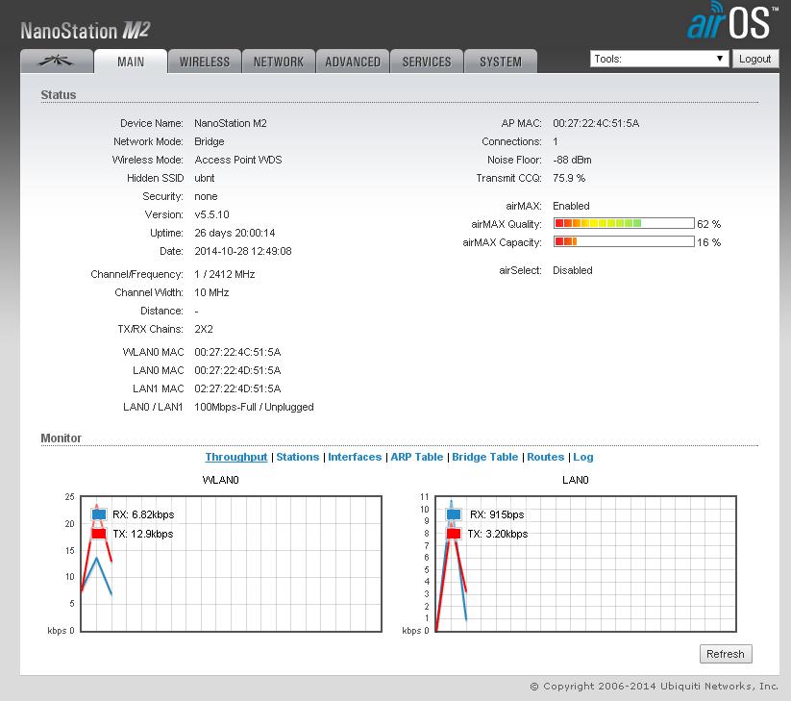Click the LAN0 RX blue legend square

(454, 514)
